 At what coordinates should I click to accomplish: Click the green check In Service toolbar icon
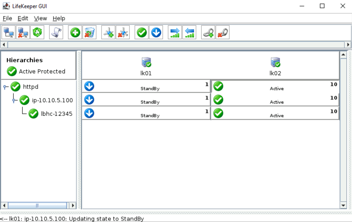coord(142,33)
